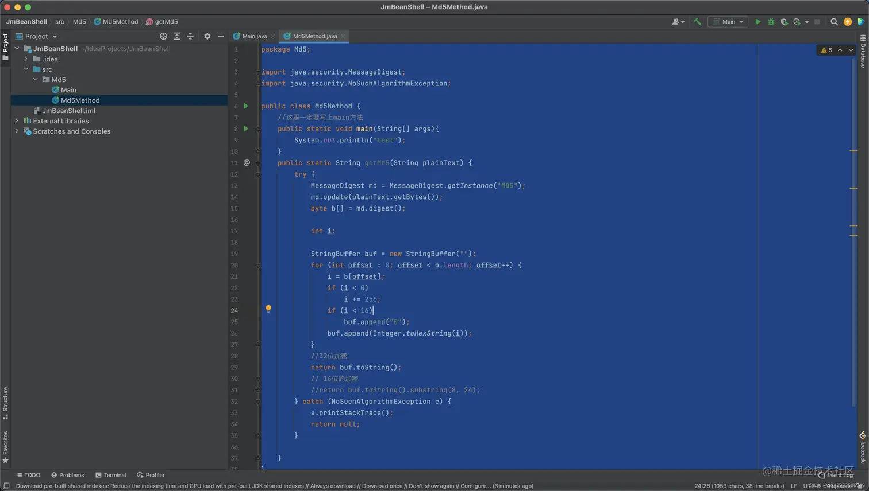
Task: Open the leetcode tool window
Action: pyautogui.click(x=863, y=448)
